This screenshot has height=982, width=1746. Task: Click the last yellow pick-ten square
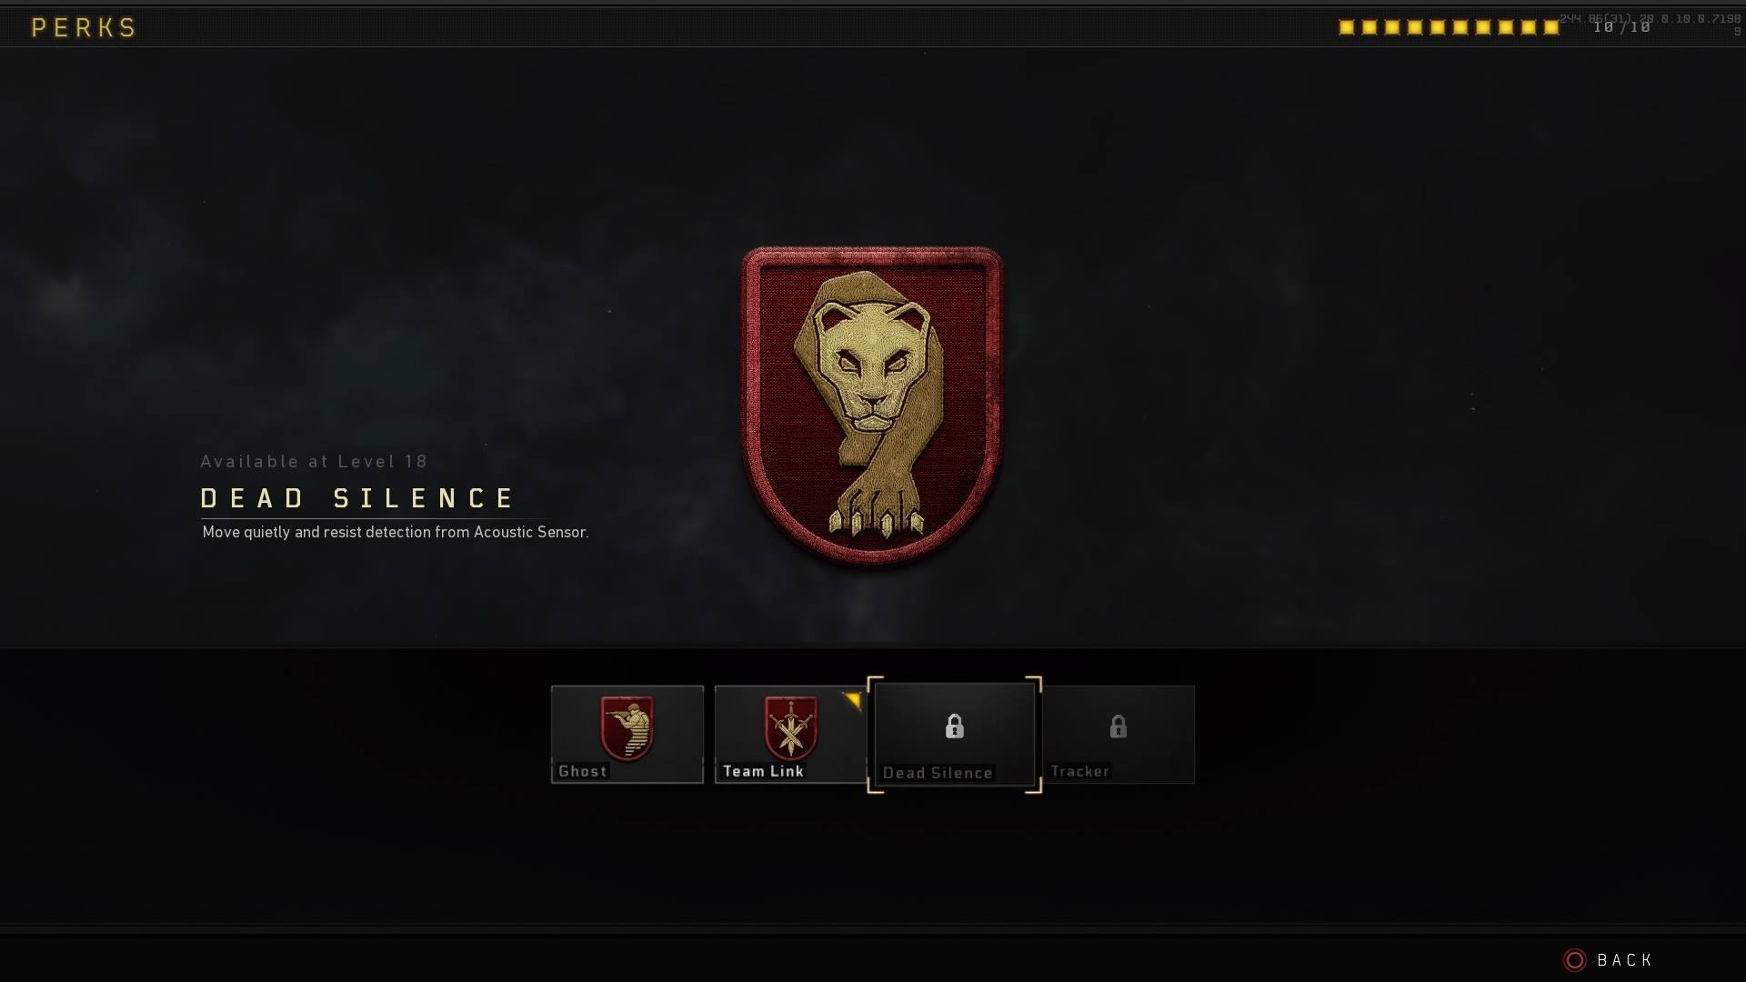[1551, 27]
